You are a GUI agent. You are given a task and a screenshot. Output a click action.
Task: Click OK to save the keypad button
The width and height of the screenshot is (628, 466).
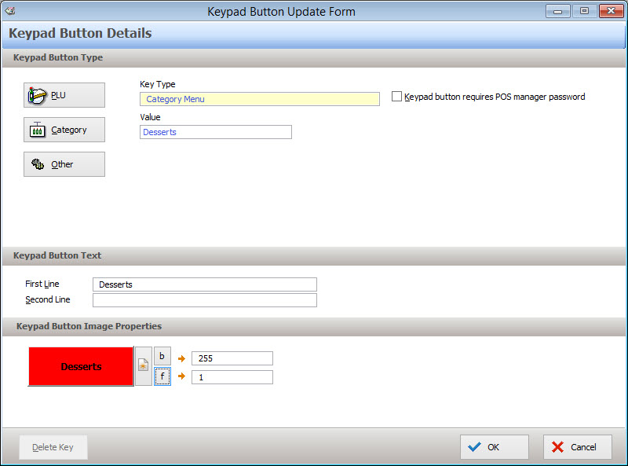[494, 446]
